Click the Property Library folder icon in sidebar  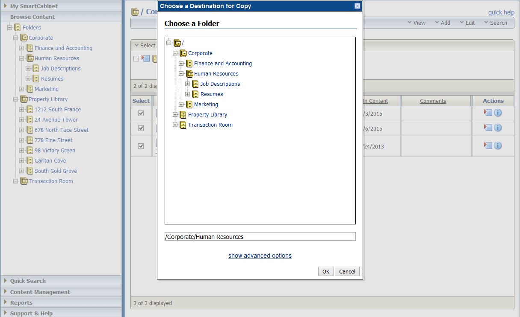[x=24, y=99]
